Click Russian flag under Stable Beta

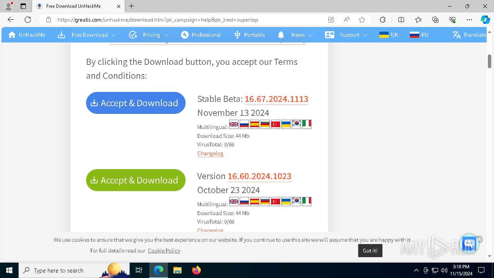pos(244,124)
